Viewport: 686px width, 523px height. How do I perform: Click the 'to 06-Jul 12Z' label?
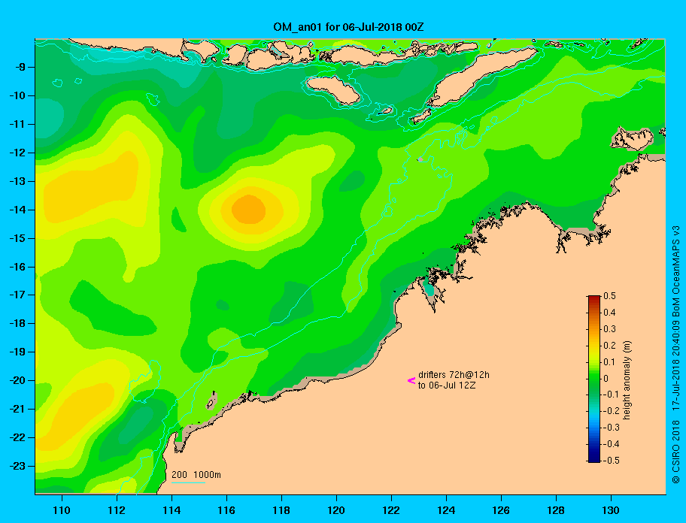click(x=447, y=385)
